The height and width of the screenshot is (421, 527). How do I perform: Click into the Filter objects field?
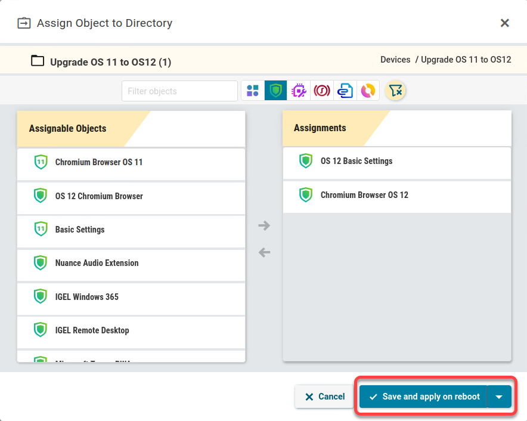tap(179, 91)
